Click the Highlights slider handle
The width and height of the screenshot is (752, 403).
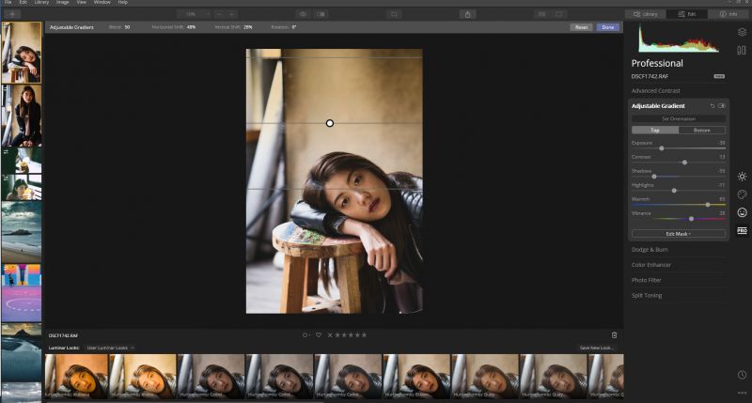click(674, 191)
